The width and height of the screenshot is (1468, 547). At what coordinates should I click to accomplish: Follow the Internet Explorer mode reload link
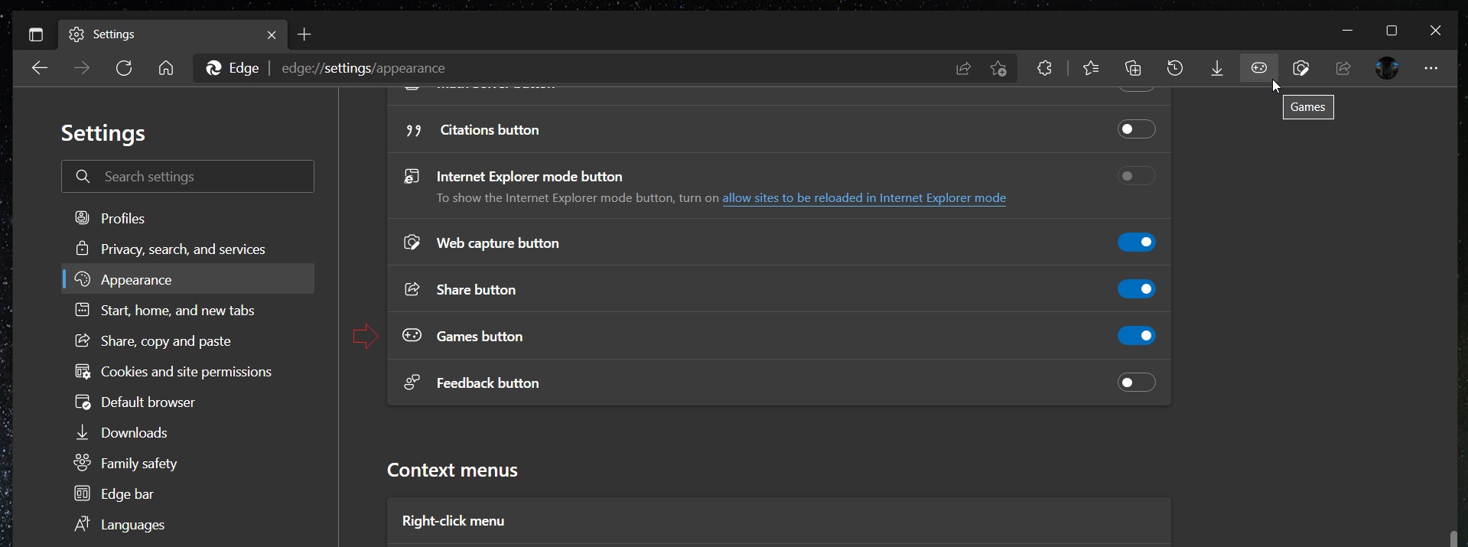pyautogui.click(x=864, y=198)
